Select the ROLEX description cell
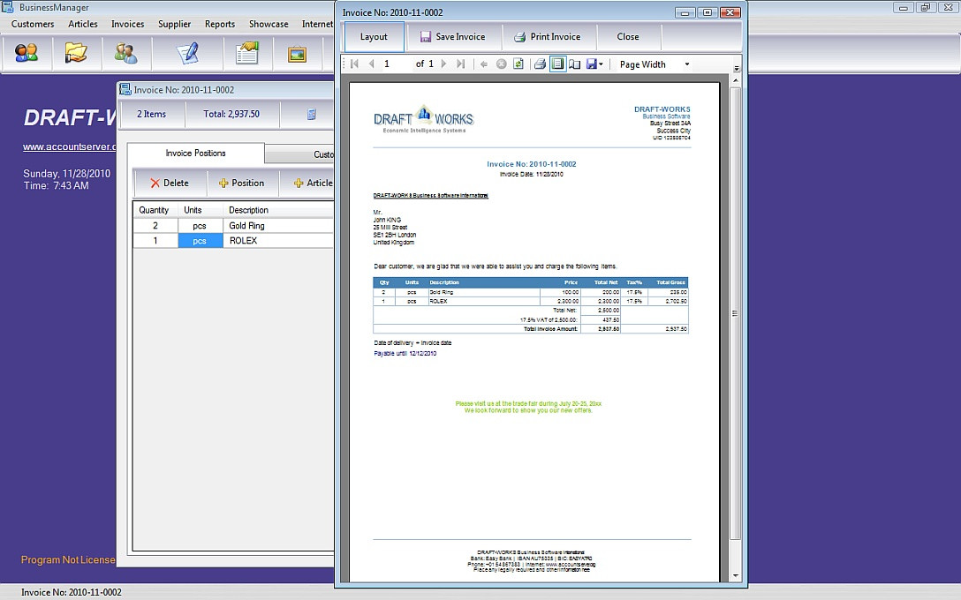This screenshot has height=600, width=961. pyautogui.click(x=279, y=241)
